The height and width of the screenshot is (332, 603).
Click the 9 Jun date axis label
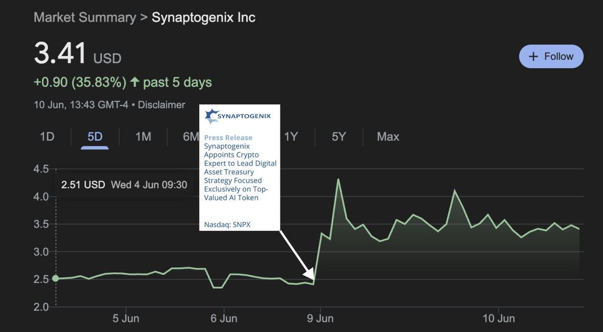pyautogui.click(x=321, y=318)
